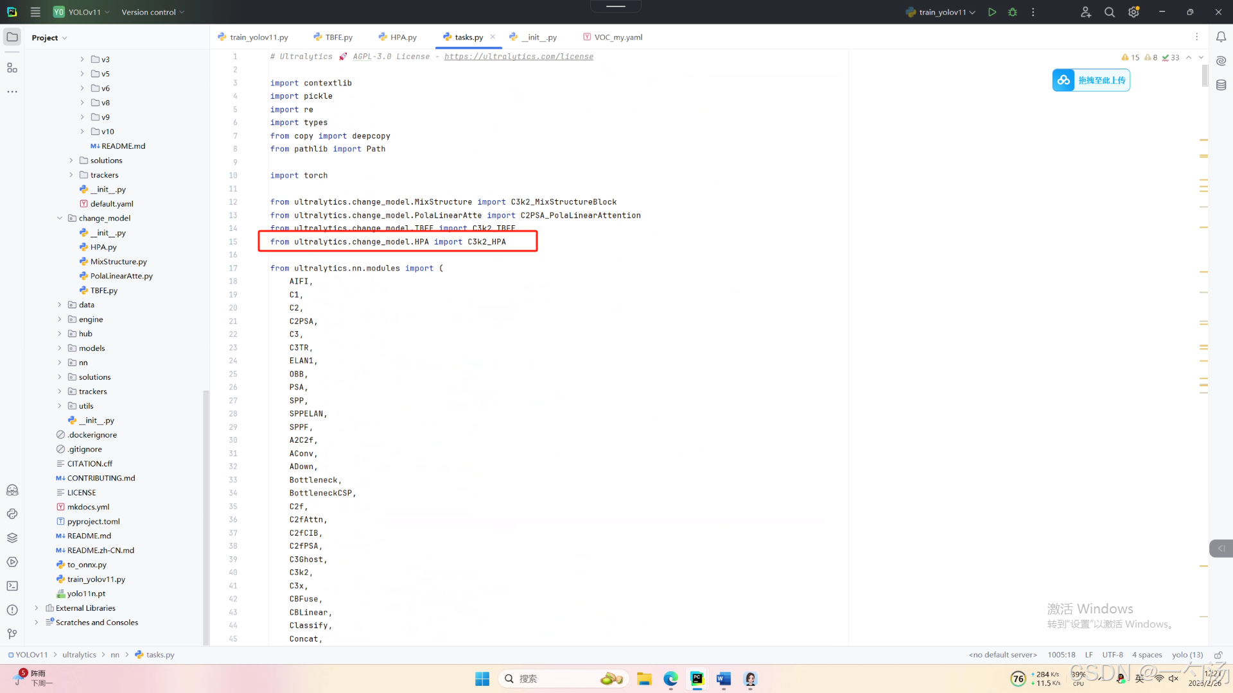Open IDE settings gear icon
This screenshot has width=1233, height=693.
[x=1133, y=12]
